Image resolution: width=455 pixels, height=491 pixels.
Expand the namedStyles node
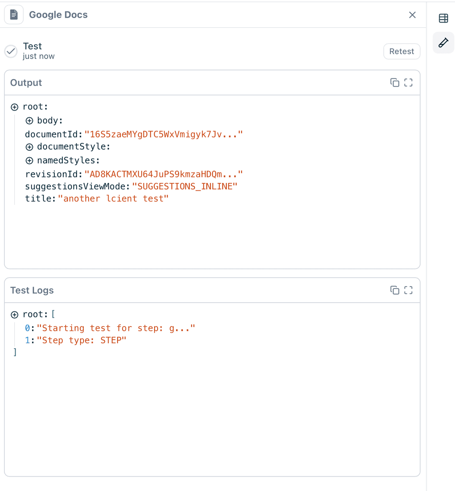(29, 161)
